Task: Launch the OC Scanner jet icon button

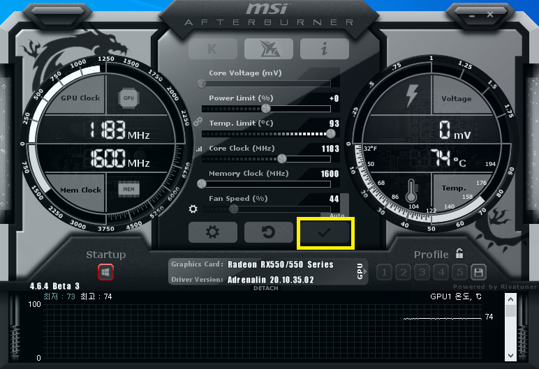Action: (x=269, y=49)
